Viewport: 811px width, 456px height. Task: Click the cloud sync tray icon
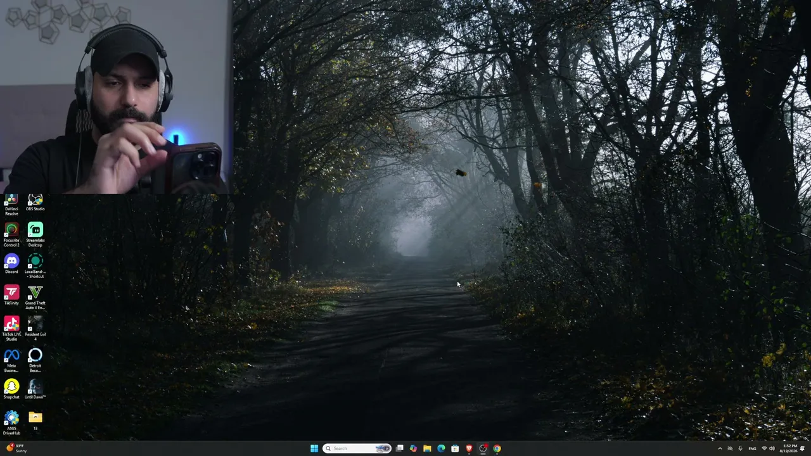pos(730,448)
